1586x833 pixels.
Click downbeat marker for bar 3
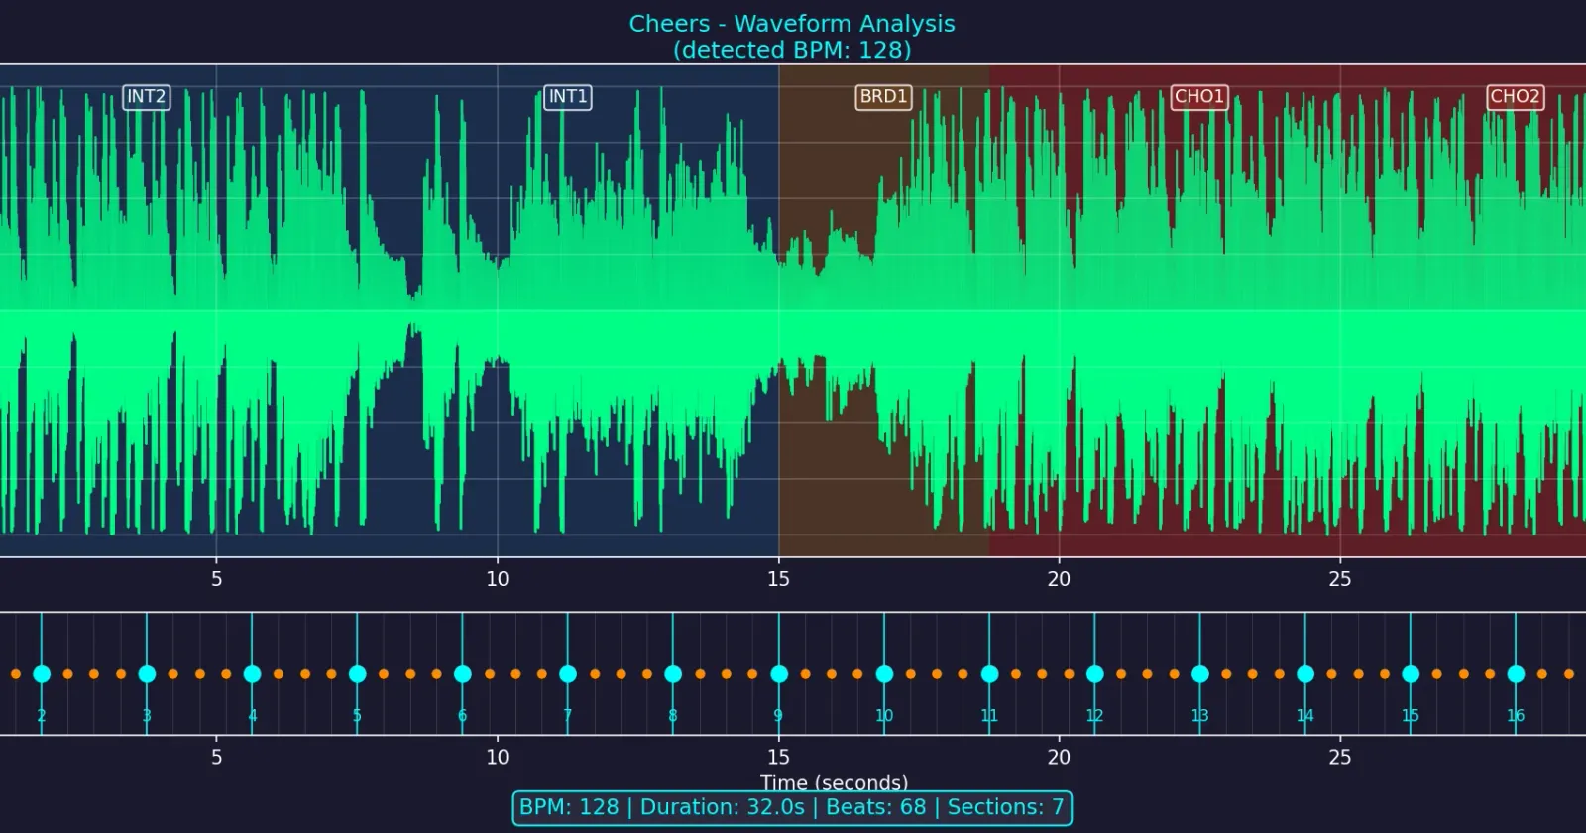(x=147, y=674)
